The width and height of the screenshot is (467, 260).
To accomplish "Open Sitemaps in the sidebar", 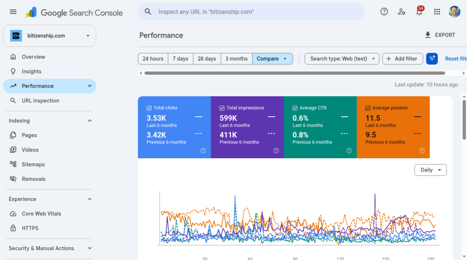I will pyautogui.click(x=49, y=164).
